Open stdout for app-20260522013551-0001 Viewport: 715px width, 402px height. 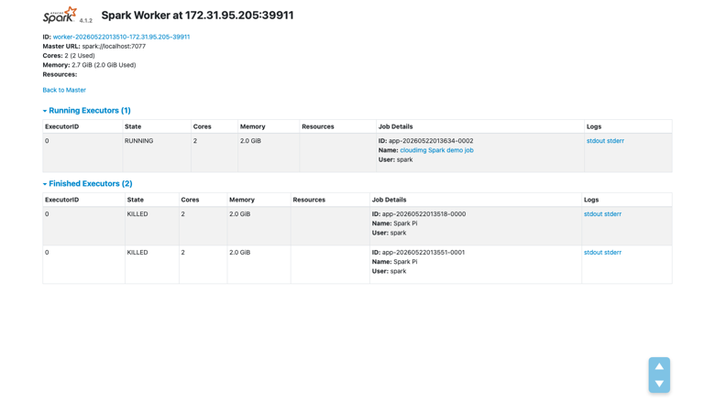tap(593, 252)
